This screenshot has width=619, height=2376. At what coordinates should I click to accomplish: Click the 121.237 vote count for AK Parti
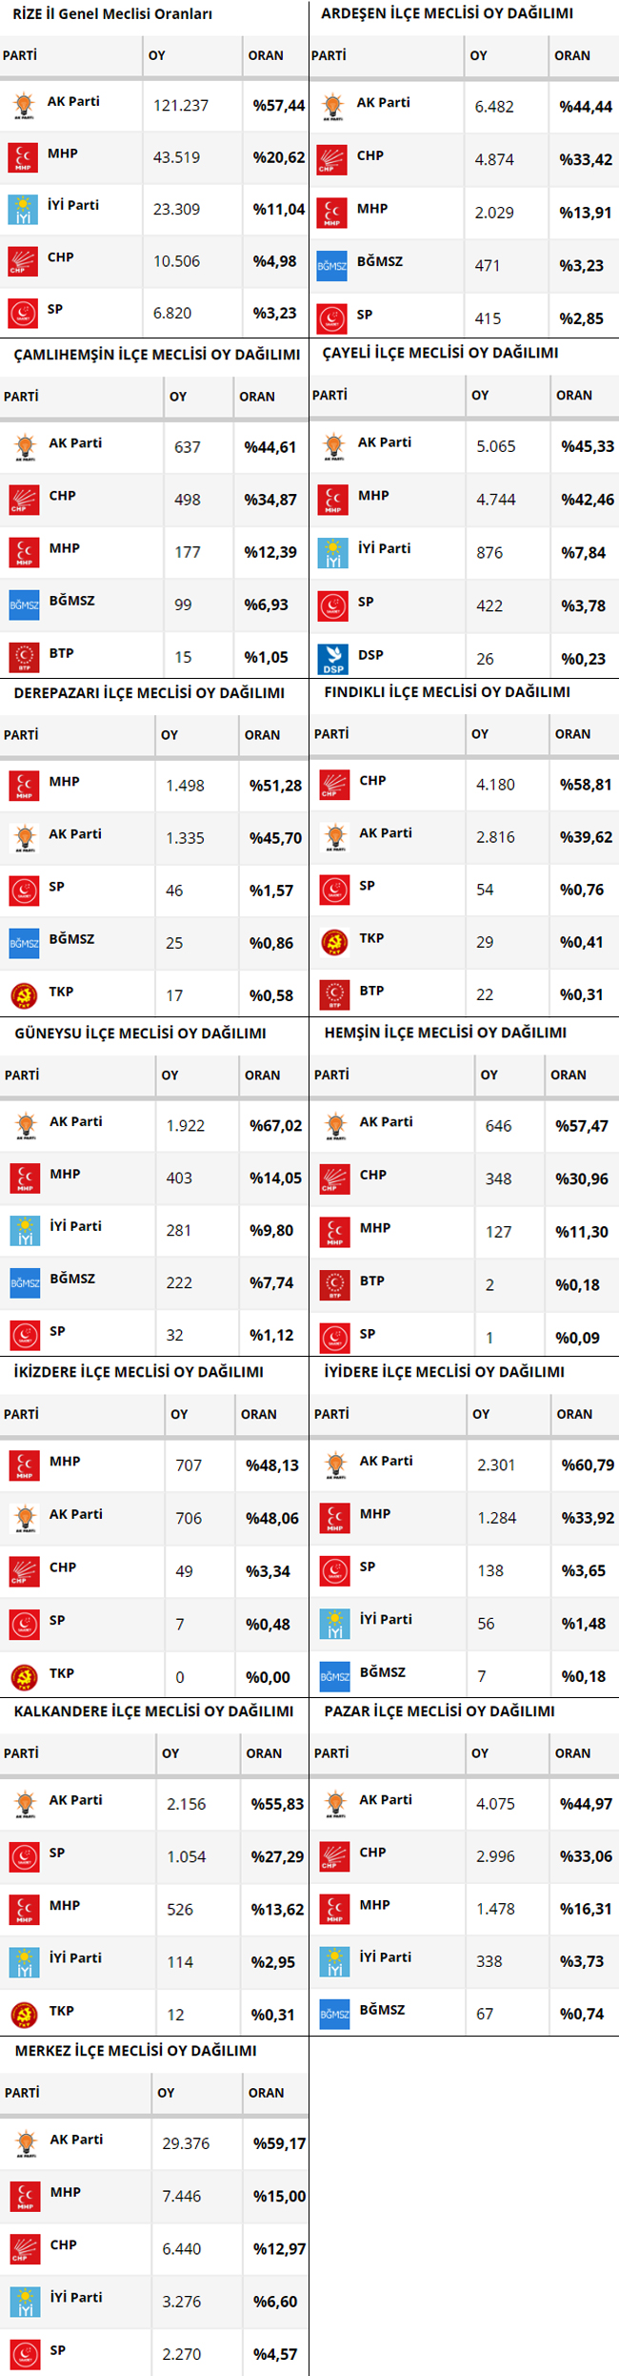181,106
